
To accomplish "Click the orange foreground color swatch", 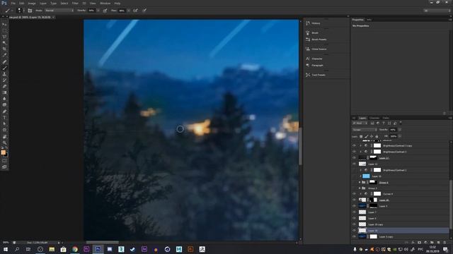I will coord(3,152).
